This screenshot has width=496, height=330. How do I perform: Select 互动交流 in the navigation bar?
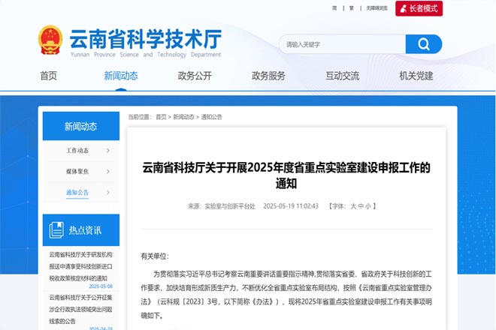(342, 76)
